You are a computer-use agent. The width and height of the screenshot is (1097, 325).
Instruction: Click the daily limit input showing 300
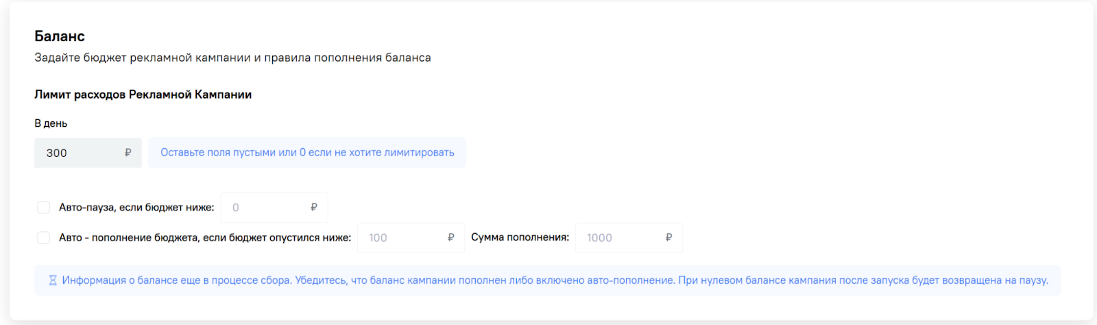pyautogui.click(x=79, y=153)
